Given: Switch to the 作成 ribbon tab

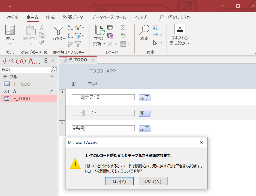Looking at the screenshot, I should [50, 17].
